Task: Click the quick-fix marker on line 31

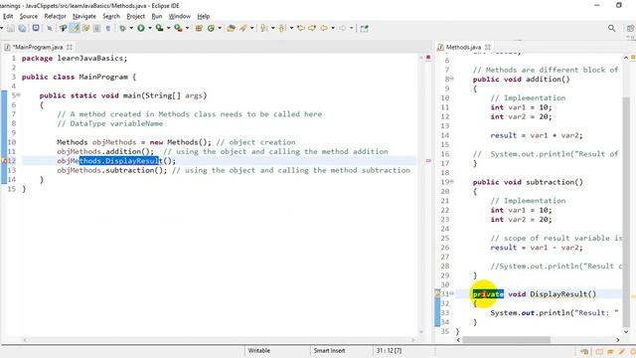Action: coord(437,293)
